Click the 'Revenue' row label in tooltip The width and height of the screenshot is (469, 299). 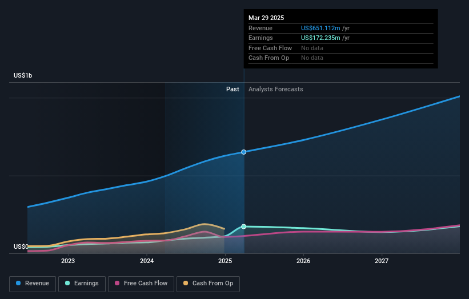coord(260,28)
